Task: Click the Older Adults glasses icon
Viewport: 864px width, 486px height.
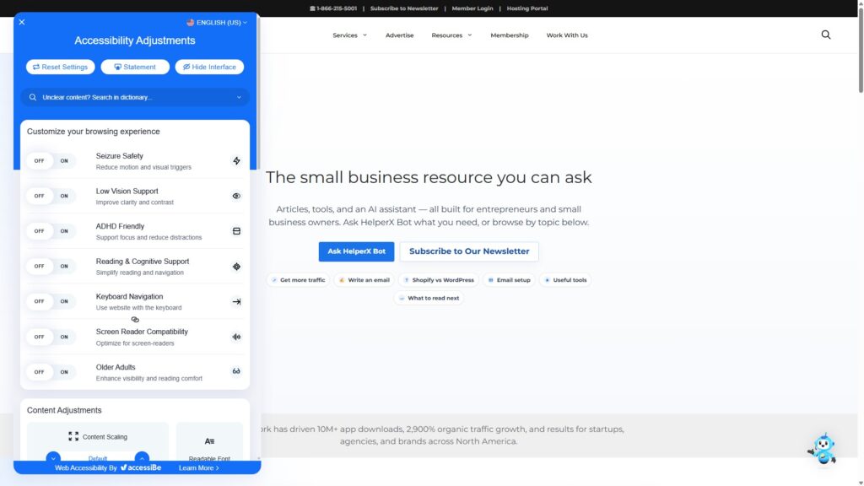Action: tap(236, 371)
